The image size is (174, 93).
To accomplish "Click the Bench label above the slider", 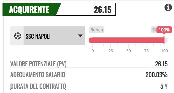I will click(x=97, y=30).
